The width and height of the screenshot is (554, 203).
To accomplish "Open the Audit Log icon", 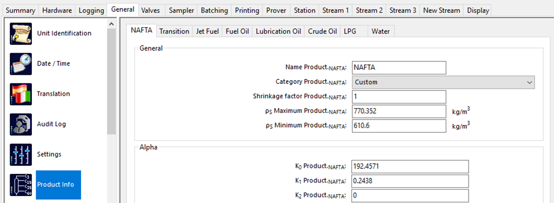I will point(21,124).
